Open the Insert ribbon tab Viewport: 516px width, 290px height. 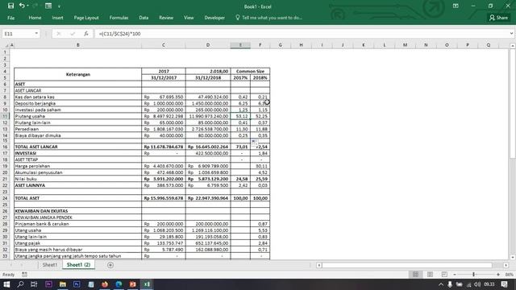point(57,18)
